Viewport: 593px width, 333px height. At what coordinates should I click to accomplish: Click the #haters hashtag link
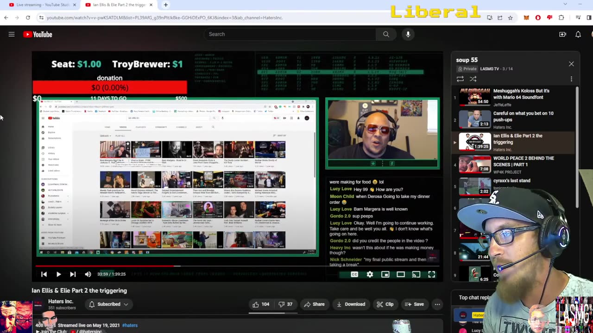(x=130, y=325)
